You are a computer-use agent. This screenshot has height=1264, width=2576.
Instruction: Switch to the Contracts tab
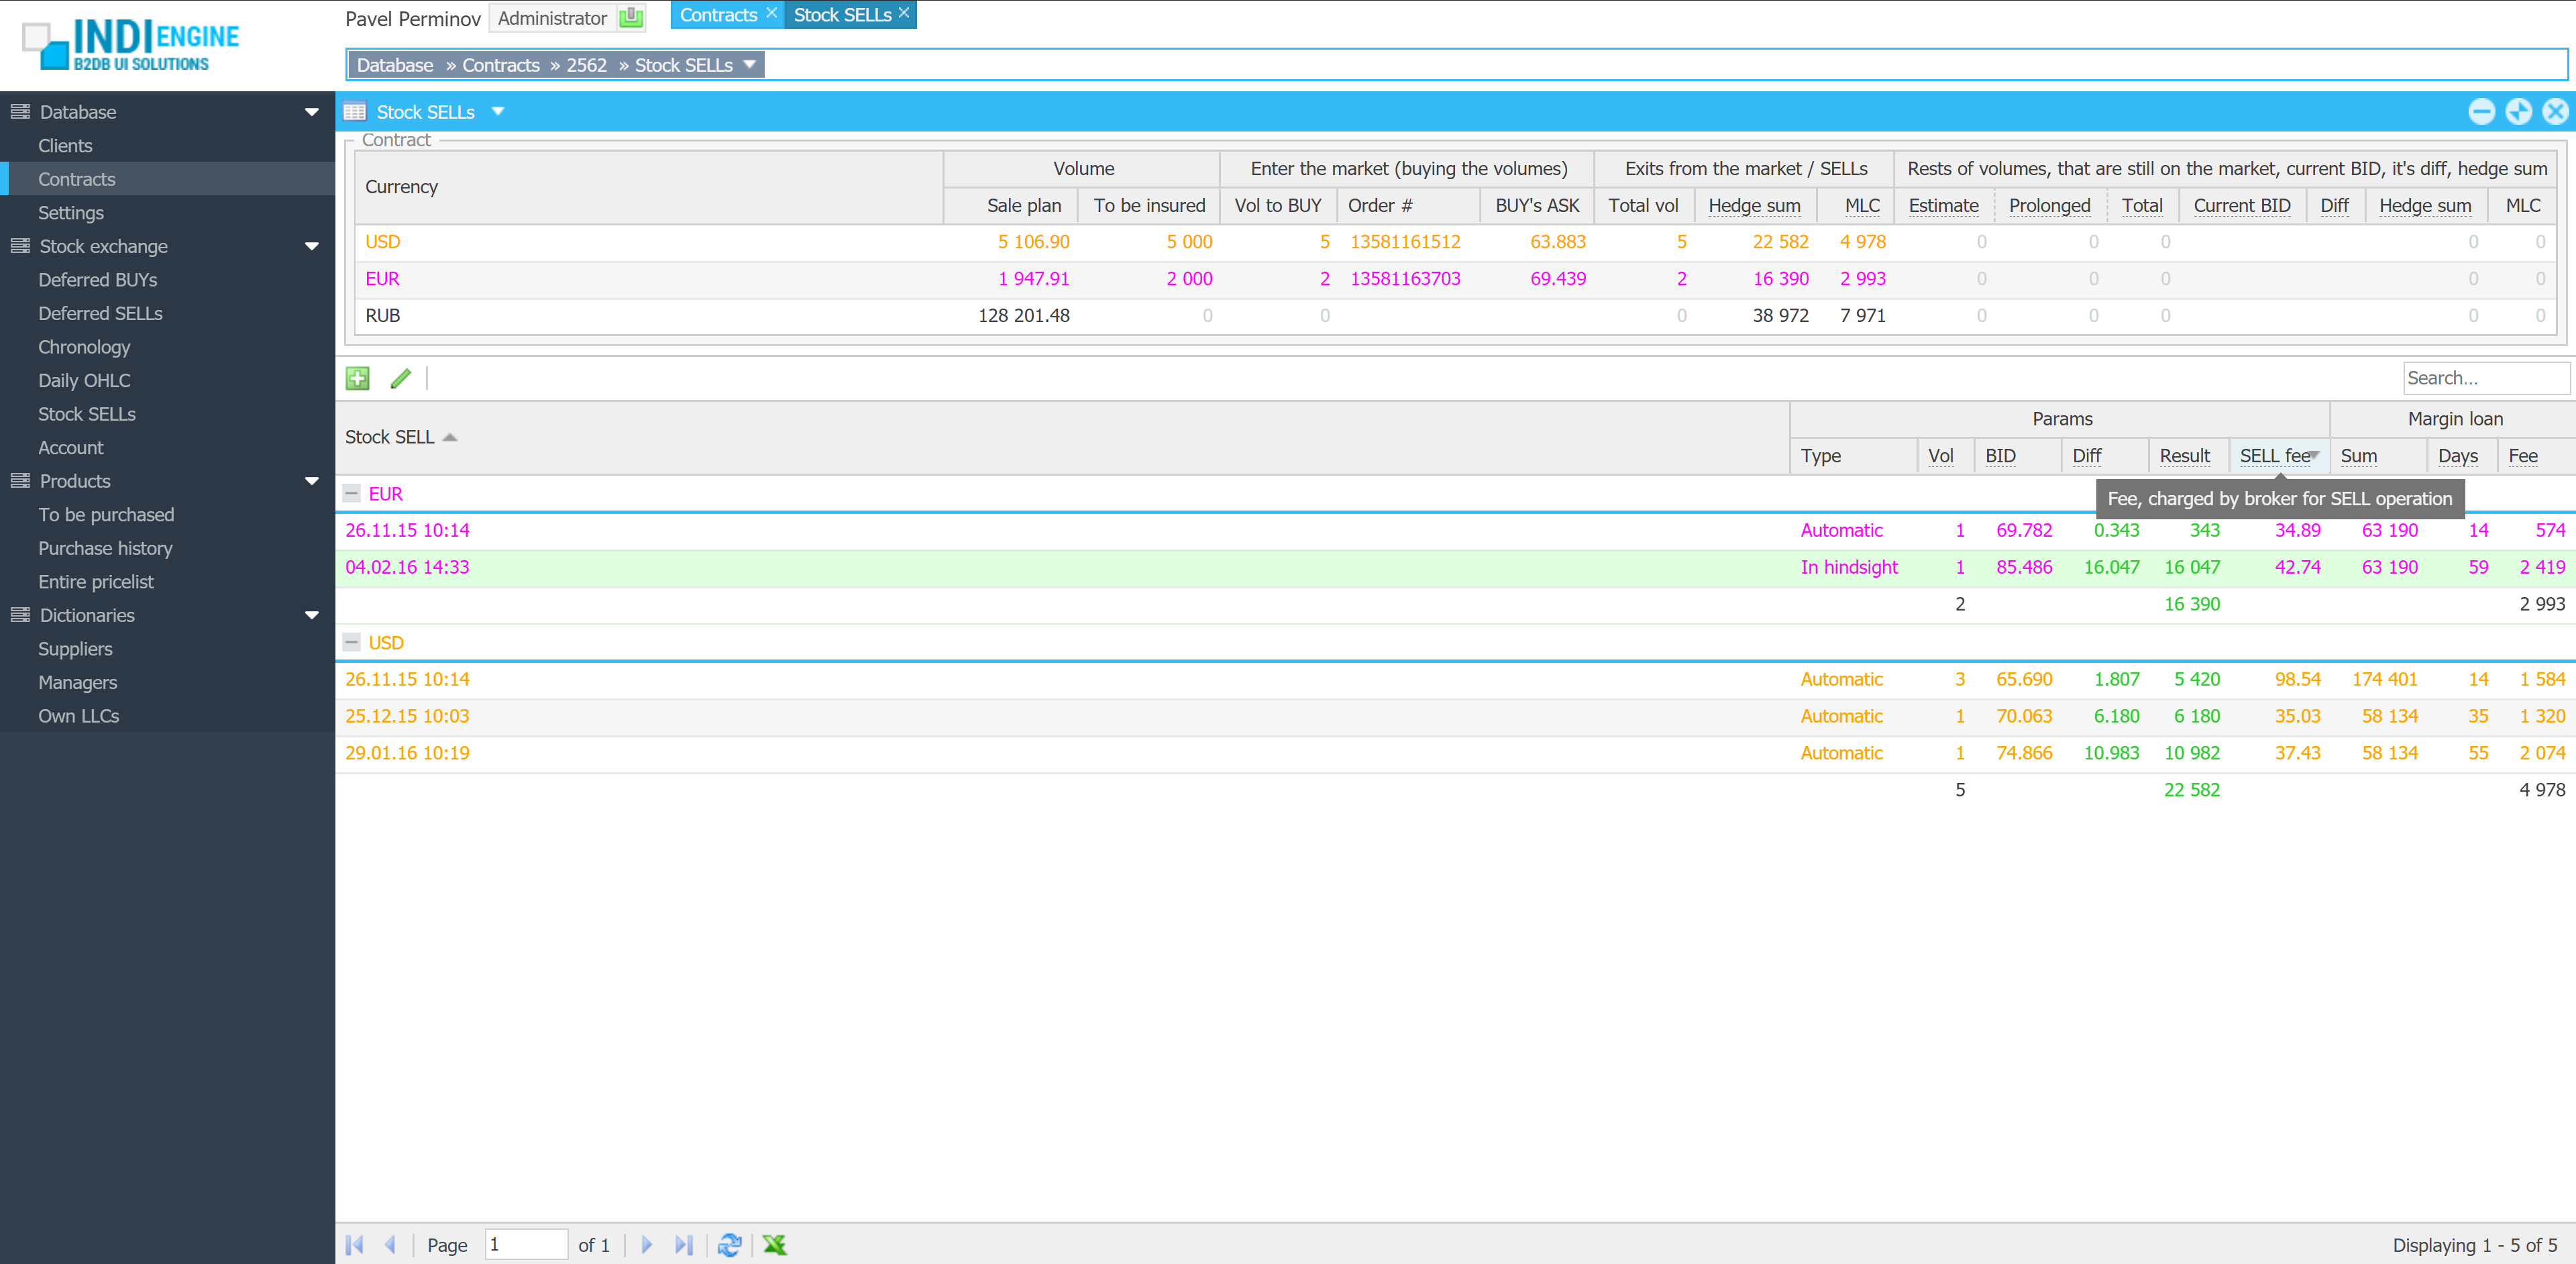[x=717, y=15]
